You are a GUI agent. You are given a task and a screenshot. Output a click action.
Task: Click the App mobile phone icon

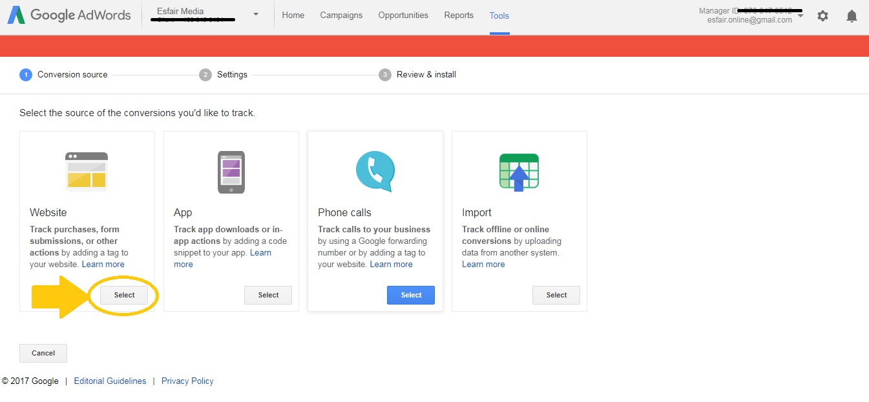tap(231, 172)
